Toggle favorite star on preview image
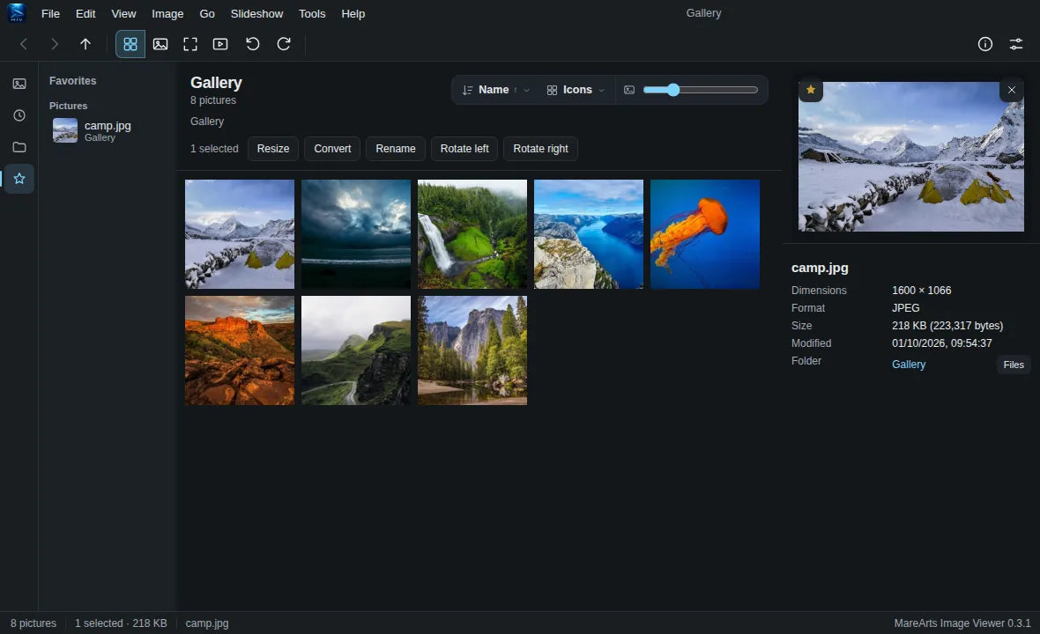This screenshot has height=634, width=1040. 811,90
